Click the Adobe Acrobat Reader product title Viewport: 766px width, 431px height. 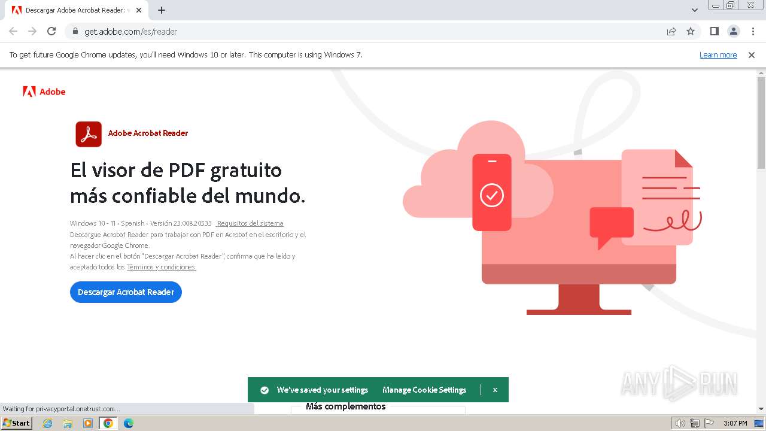coord(148,133)
